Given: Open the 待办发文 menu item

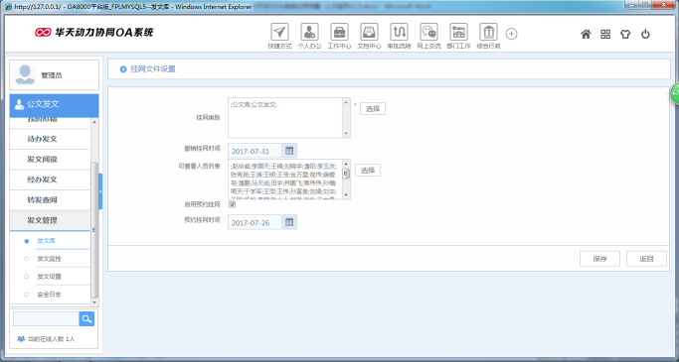Looking at the screenshot, I should pyautogui.click(x=50, y=139).
